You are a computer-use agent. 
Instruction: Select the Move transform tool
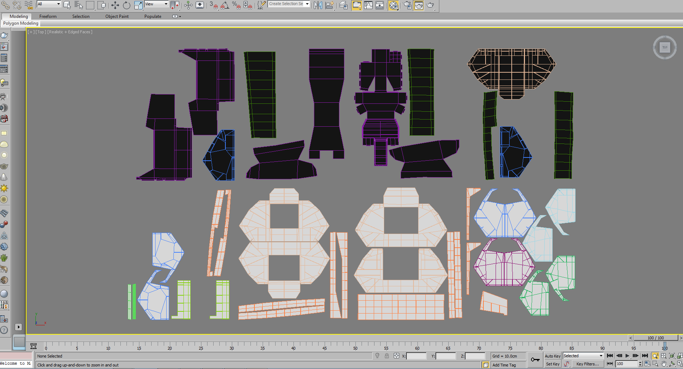115,5
